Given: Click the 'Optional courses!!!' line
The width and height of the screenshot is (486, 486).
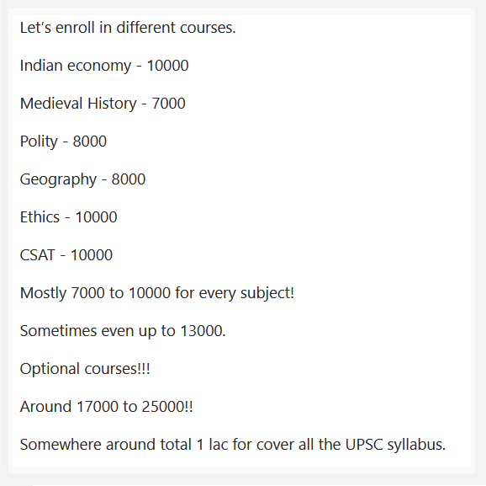Looking at the screenshot, I should 85,369.
